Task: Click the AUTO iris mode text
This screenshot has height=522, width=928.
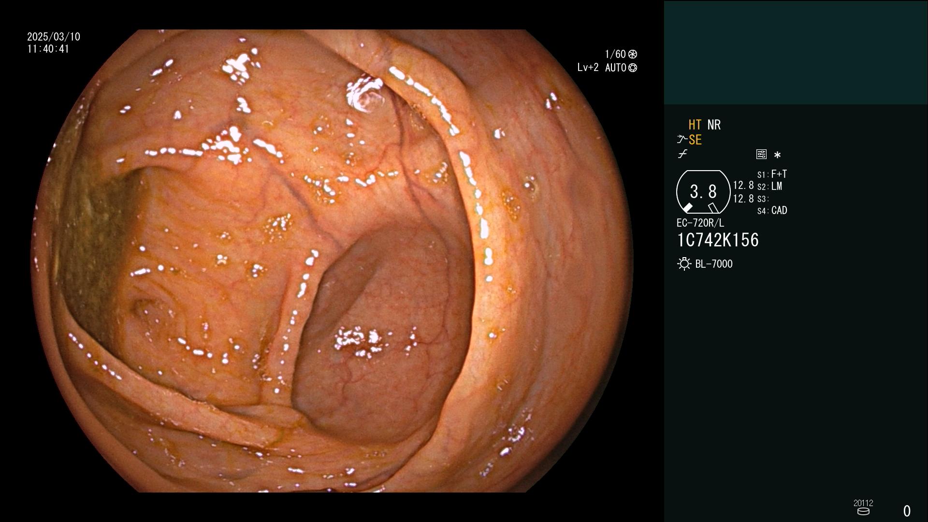Action: point(616,68)
